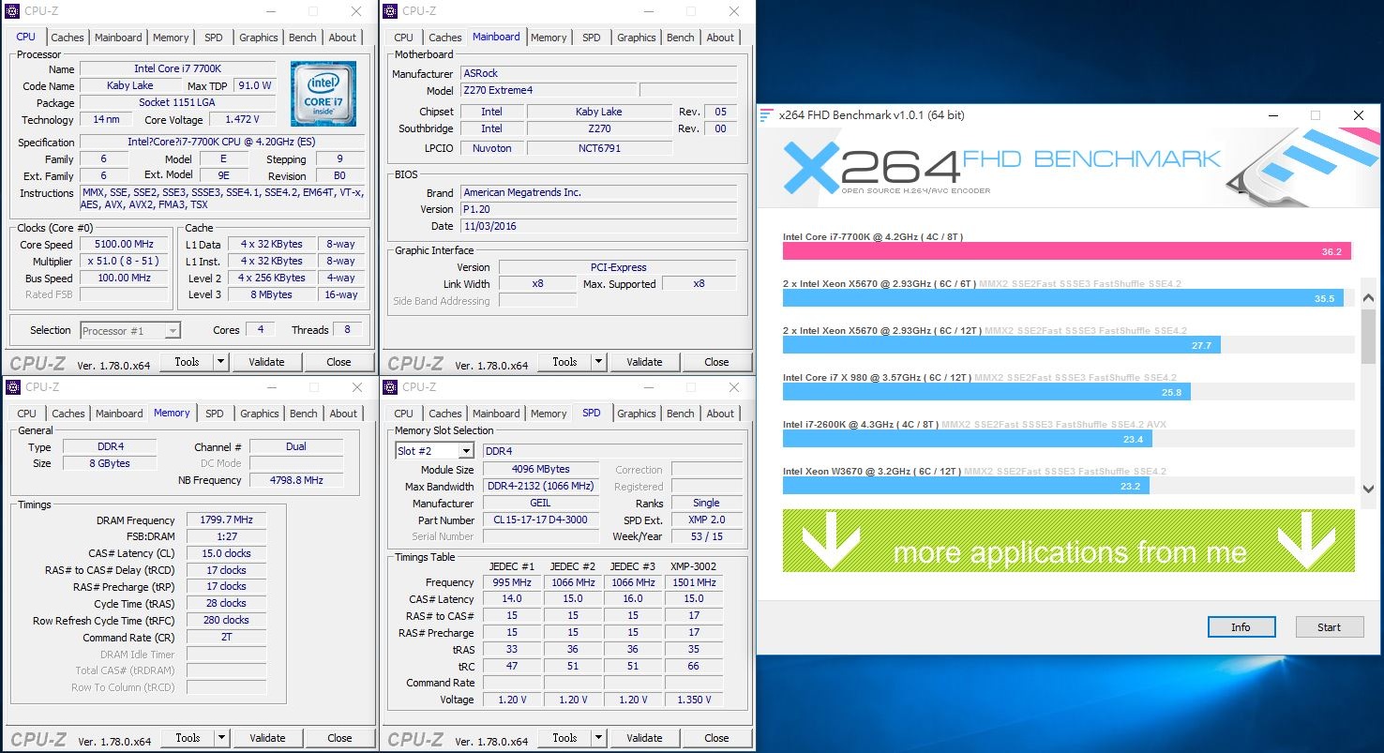Click the Manufacturer value GEIL in SPD
Screen dimensions: 1384x753
coord(540,504)
